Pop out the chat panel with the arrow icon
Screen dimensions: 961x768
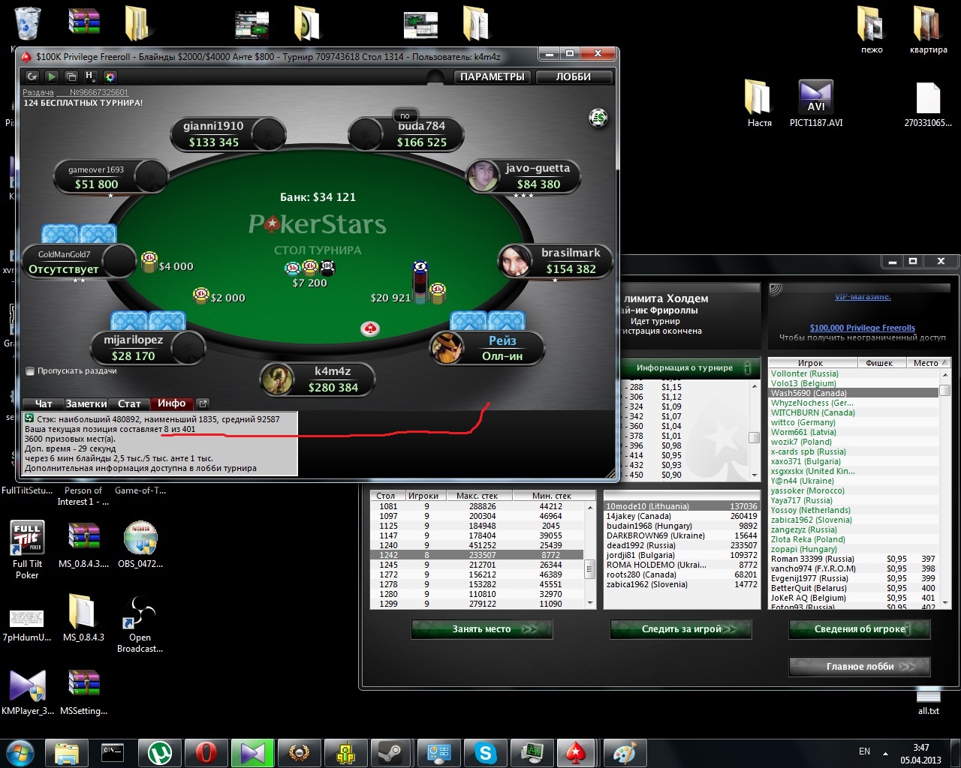pyautogui.click(x=203, y=403)
